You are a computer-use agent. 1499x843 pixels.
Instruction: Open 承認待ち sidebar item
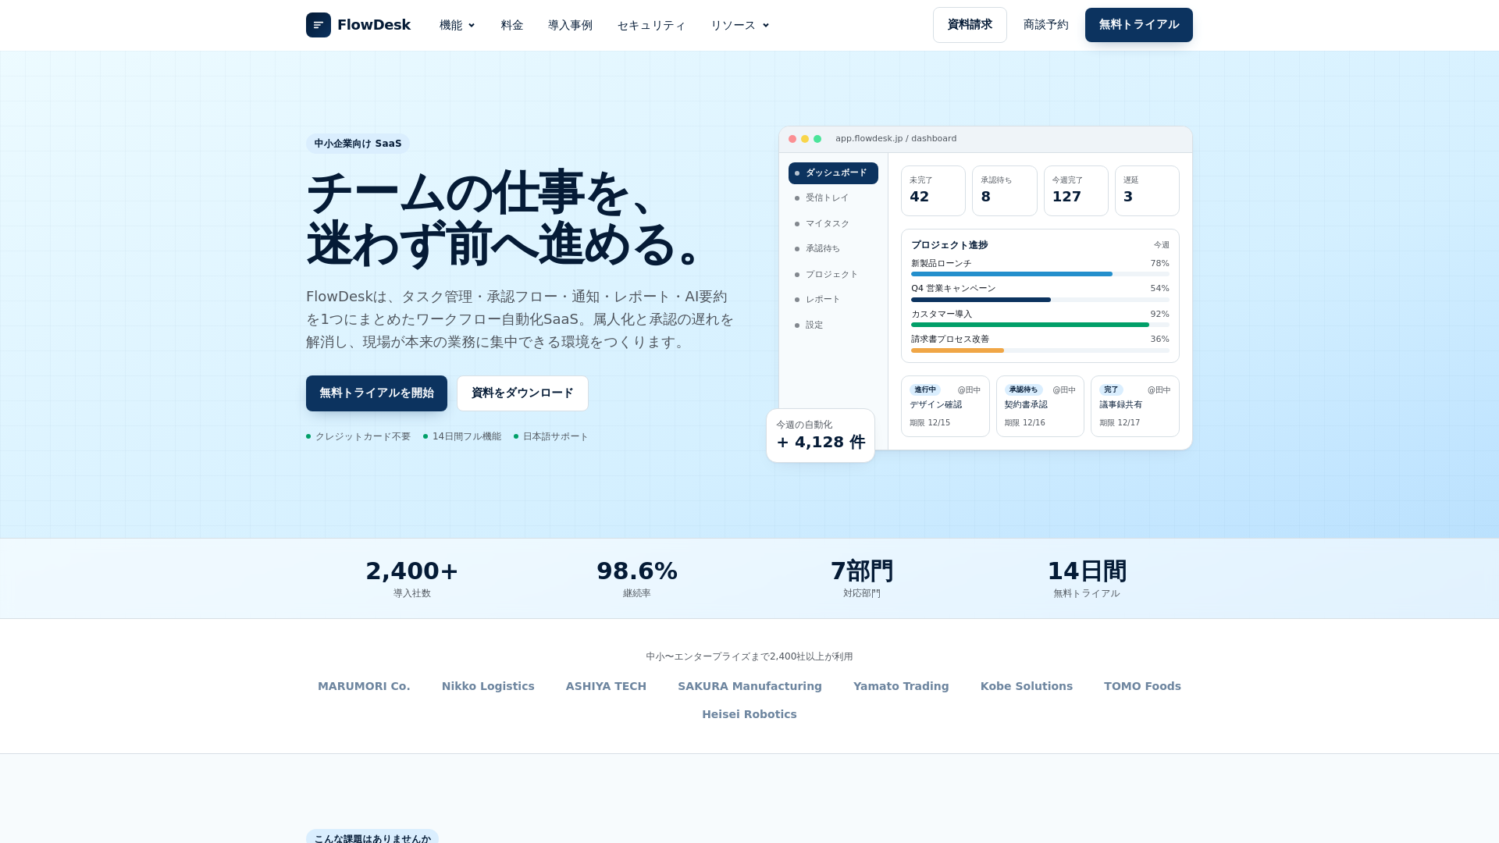(833, 249)
